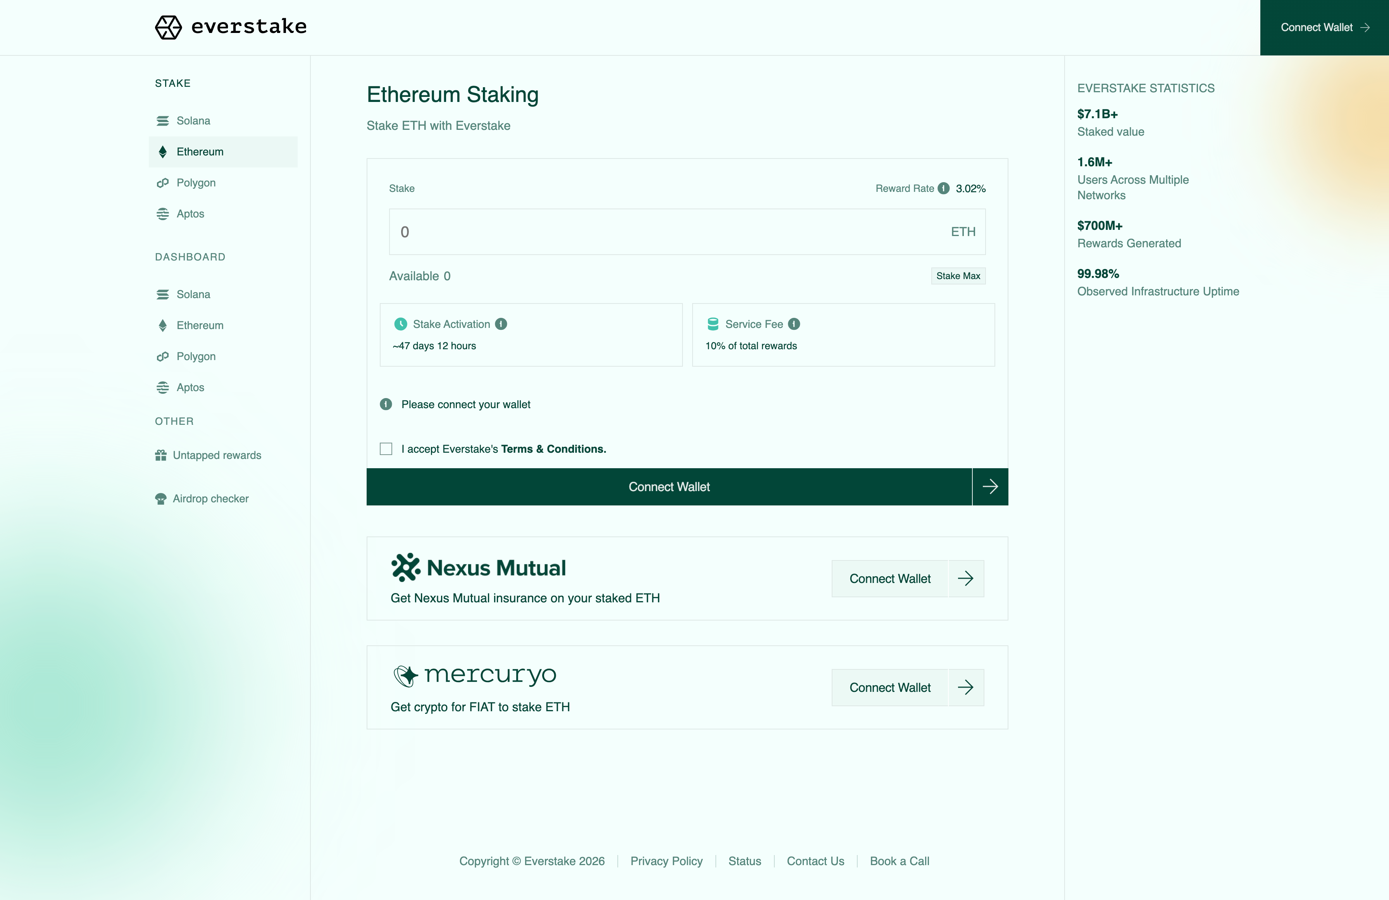
Task: Show the Service Fee info tooltip icon
Action: (794, 324)
